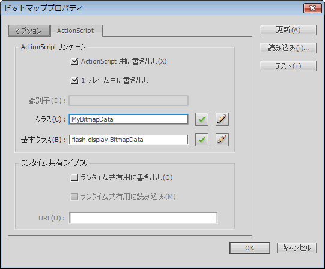This screenshot has width=325, height=269.
Task: Focus the クラス(C) field containing MyBitmapData
Action: click(129, 119)
